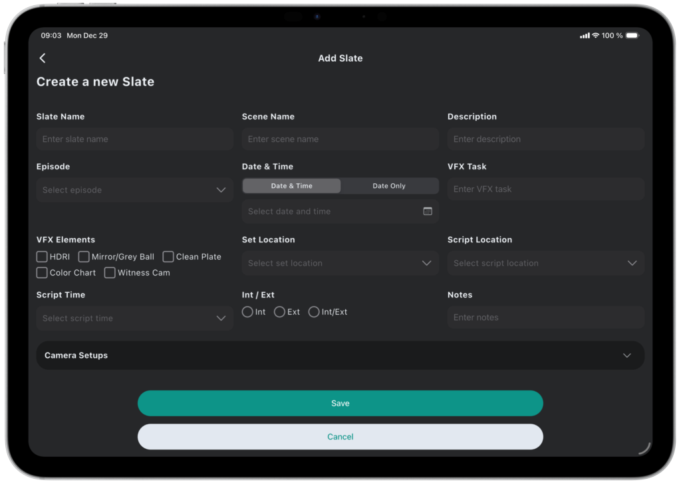Enable the HDRI checkbox
Viewport: 681px width, 484px height.
[42, 257]
